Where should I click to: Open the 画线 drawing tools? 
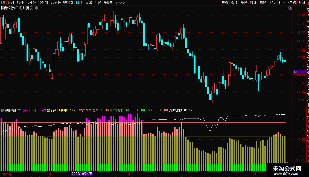pos(263,2)
